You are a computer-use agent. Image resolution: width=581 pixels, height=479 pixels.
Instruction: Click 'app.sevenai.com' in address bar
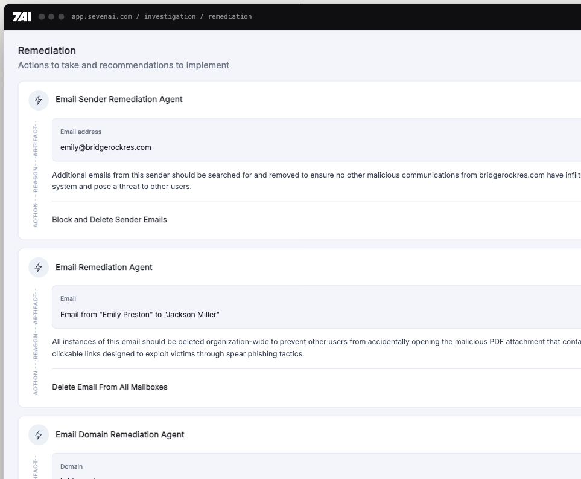point(101,17)
